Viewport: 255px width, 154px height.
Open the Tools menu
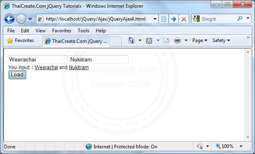(x=83, y=31)
